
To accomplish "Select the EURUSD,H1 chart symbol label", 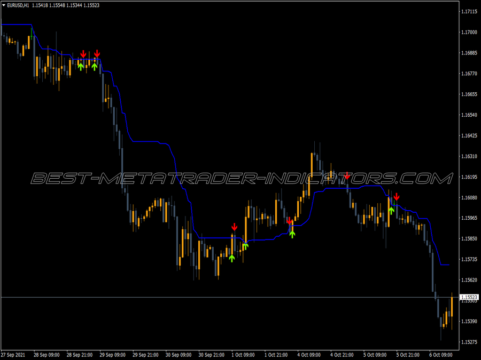I will tap(18, 5).
